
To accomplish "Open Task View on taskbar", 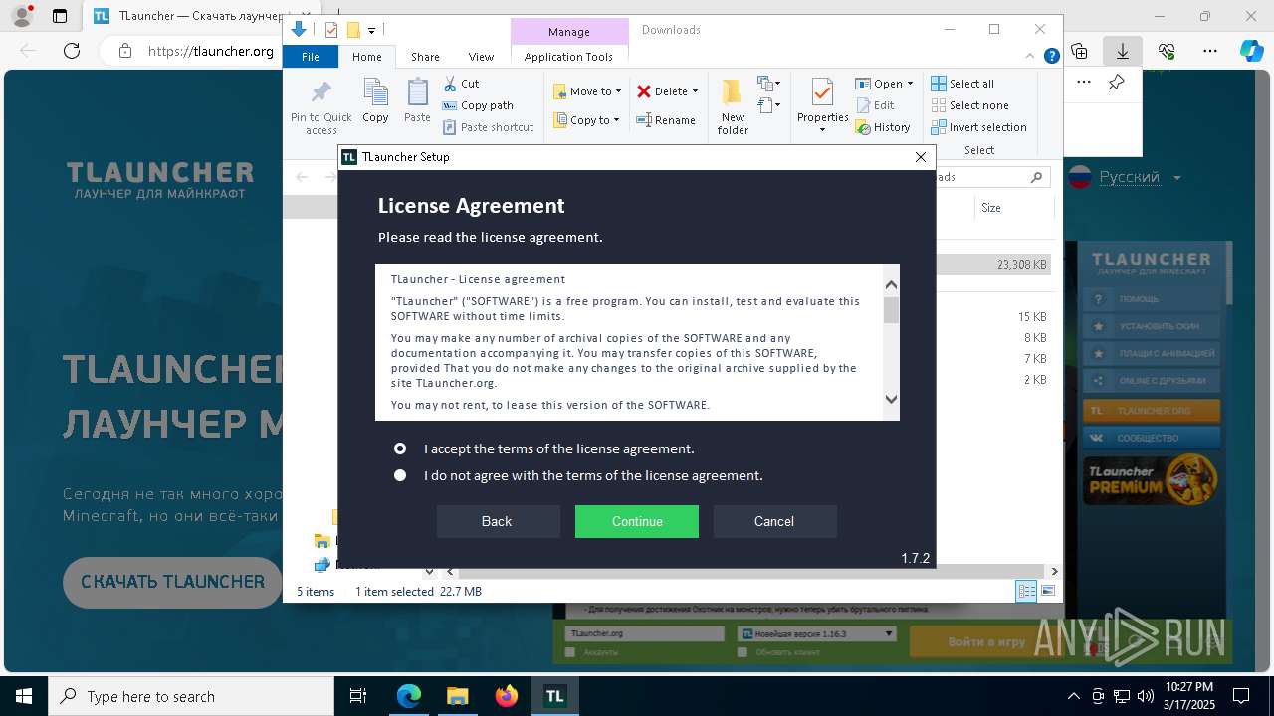I will 358,696.
